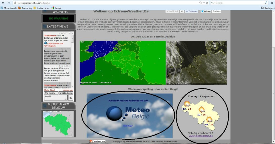Image resolution: width=275 pixels, height=144 pixels.
Task: Open the Laatste nieuws feed bookmark
Action: pyautogui.click(x=42, y=8)
